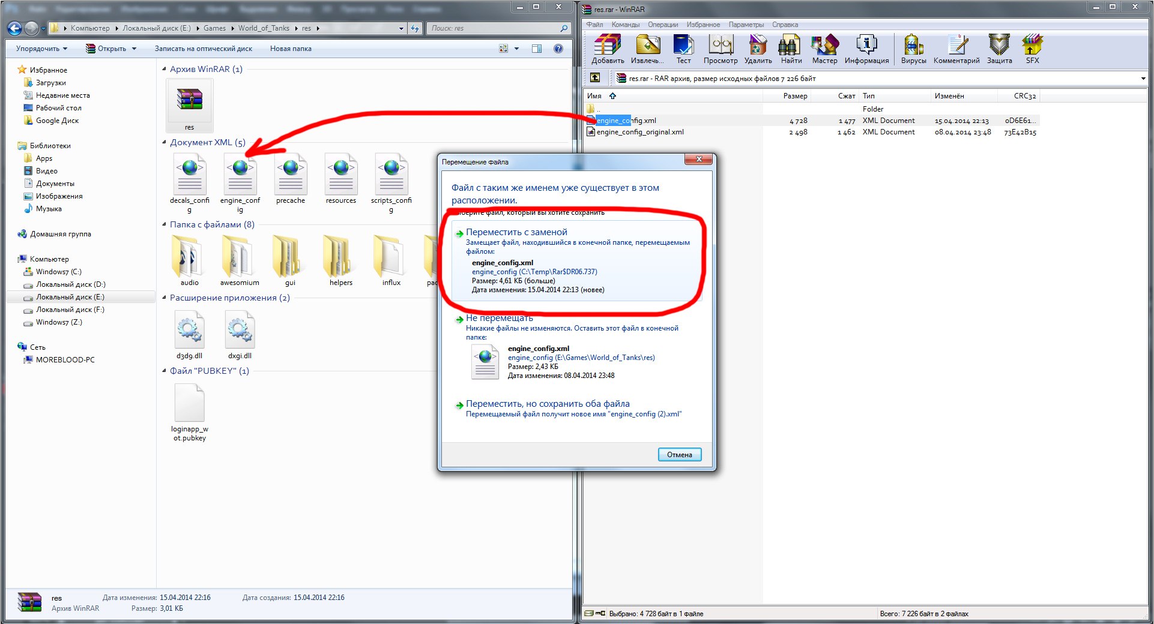Collapse the Расширение приложения (2) group
This screenshot has width=1154, height=624.
coord(164,298)
